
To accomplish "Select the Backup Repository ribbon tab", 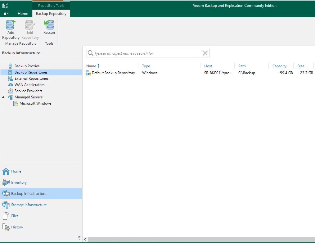I will [x=51, y=14].
